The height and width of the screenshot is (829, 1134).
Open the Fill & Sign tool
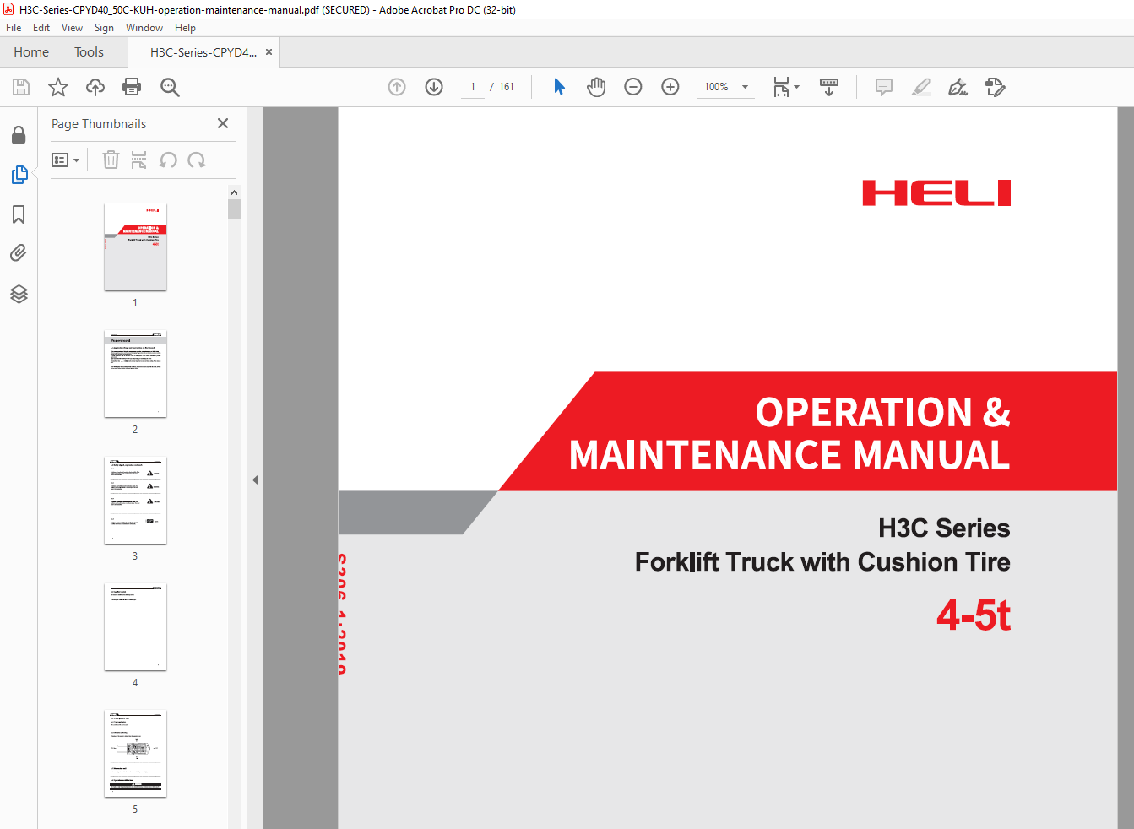click(958, 87)
